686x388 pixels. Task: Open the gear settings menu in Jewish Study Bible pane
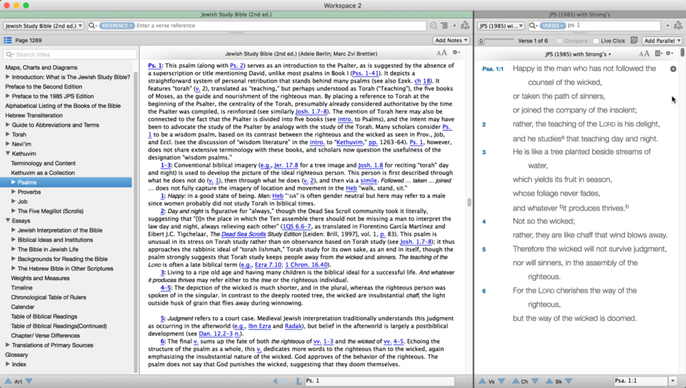457,52
